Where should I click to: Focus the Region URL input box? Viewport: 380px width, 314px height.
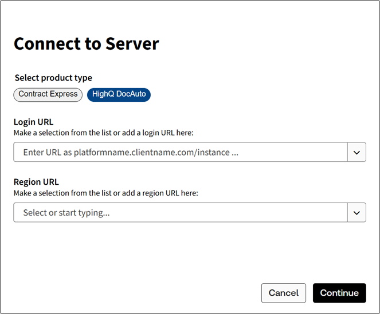click(181, 213)
